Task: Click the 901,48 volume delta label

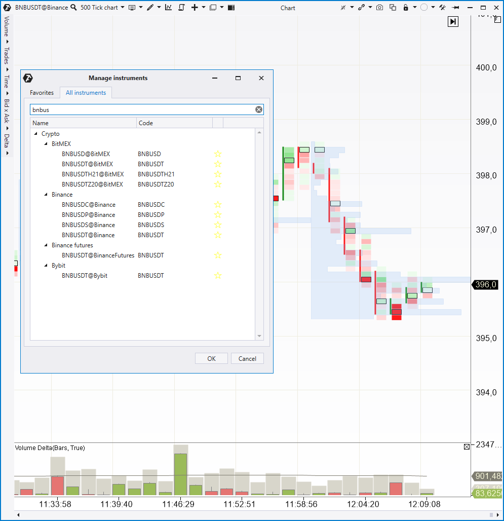Action: (487, 476)
